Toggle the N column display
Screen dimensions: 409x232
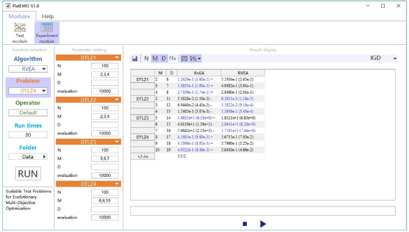point(146,59)
